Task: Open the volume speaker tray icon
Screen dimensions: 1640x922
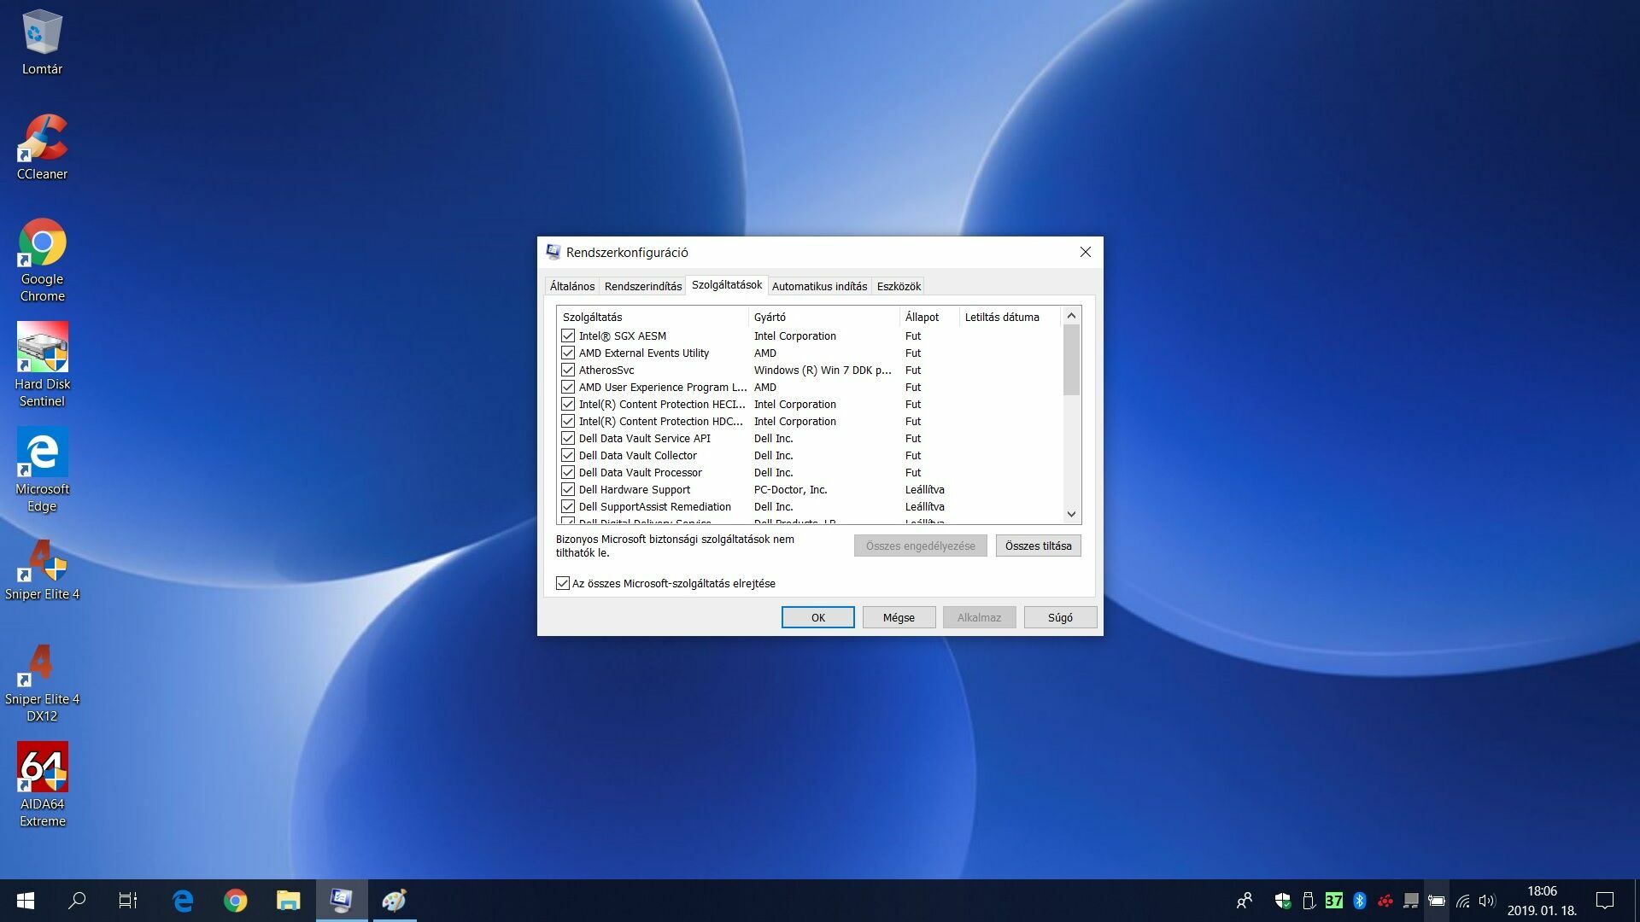Action: point(1487,901)
